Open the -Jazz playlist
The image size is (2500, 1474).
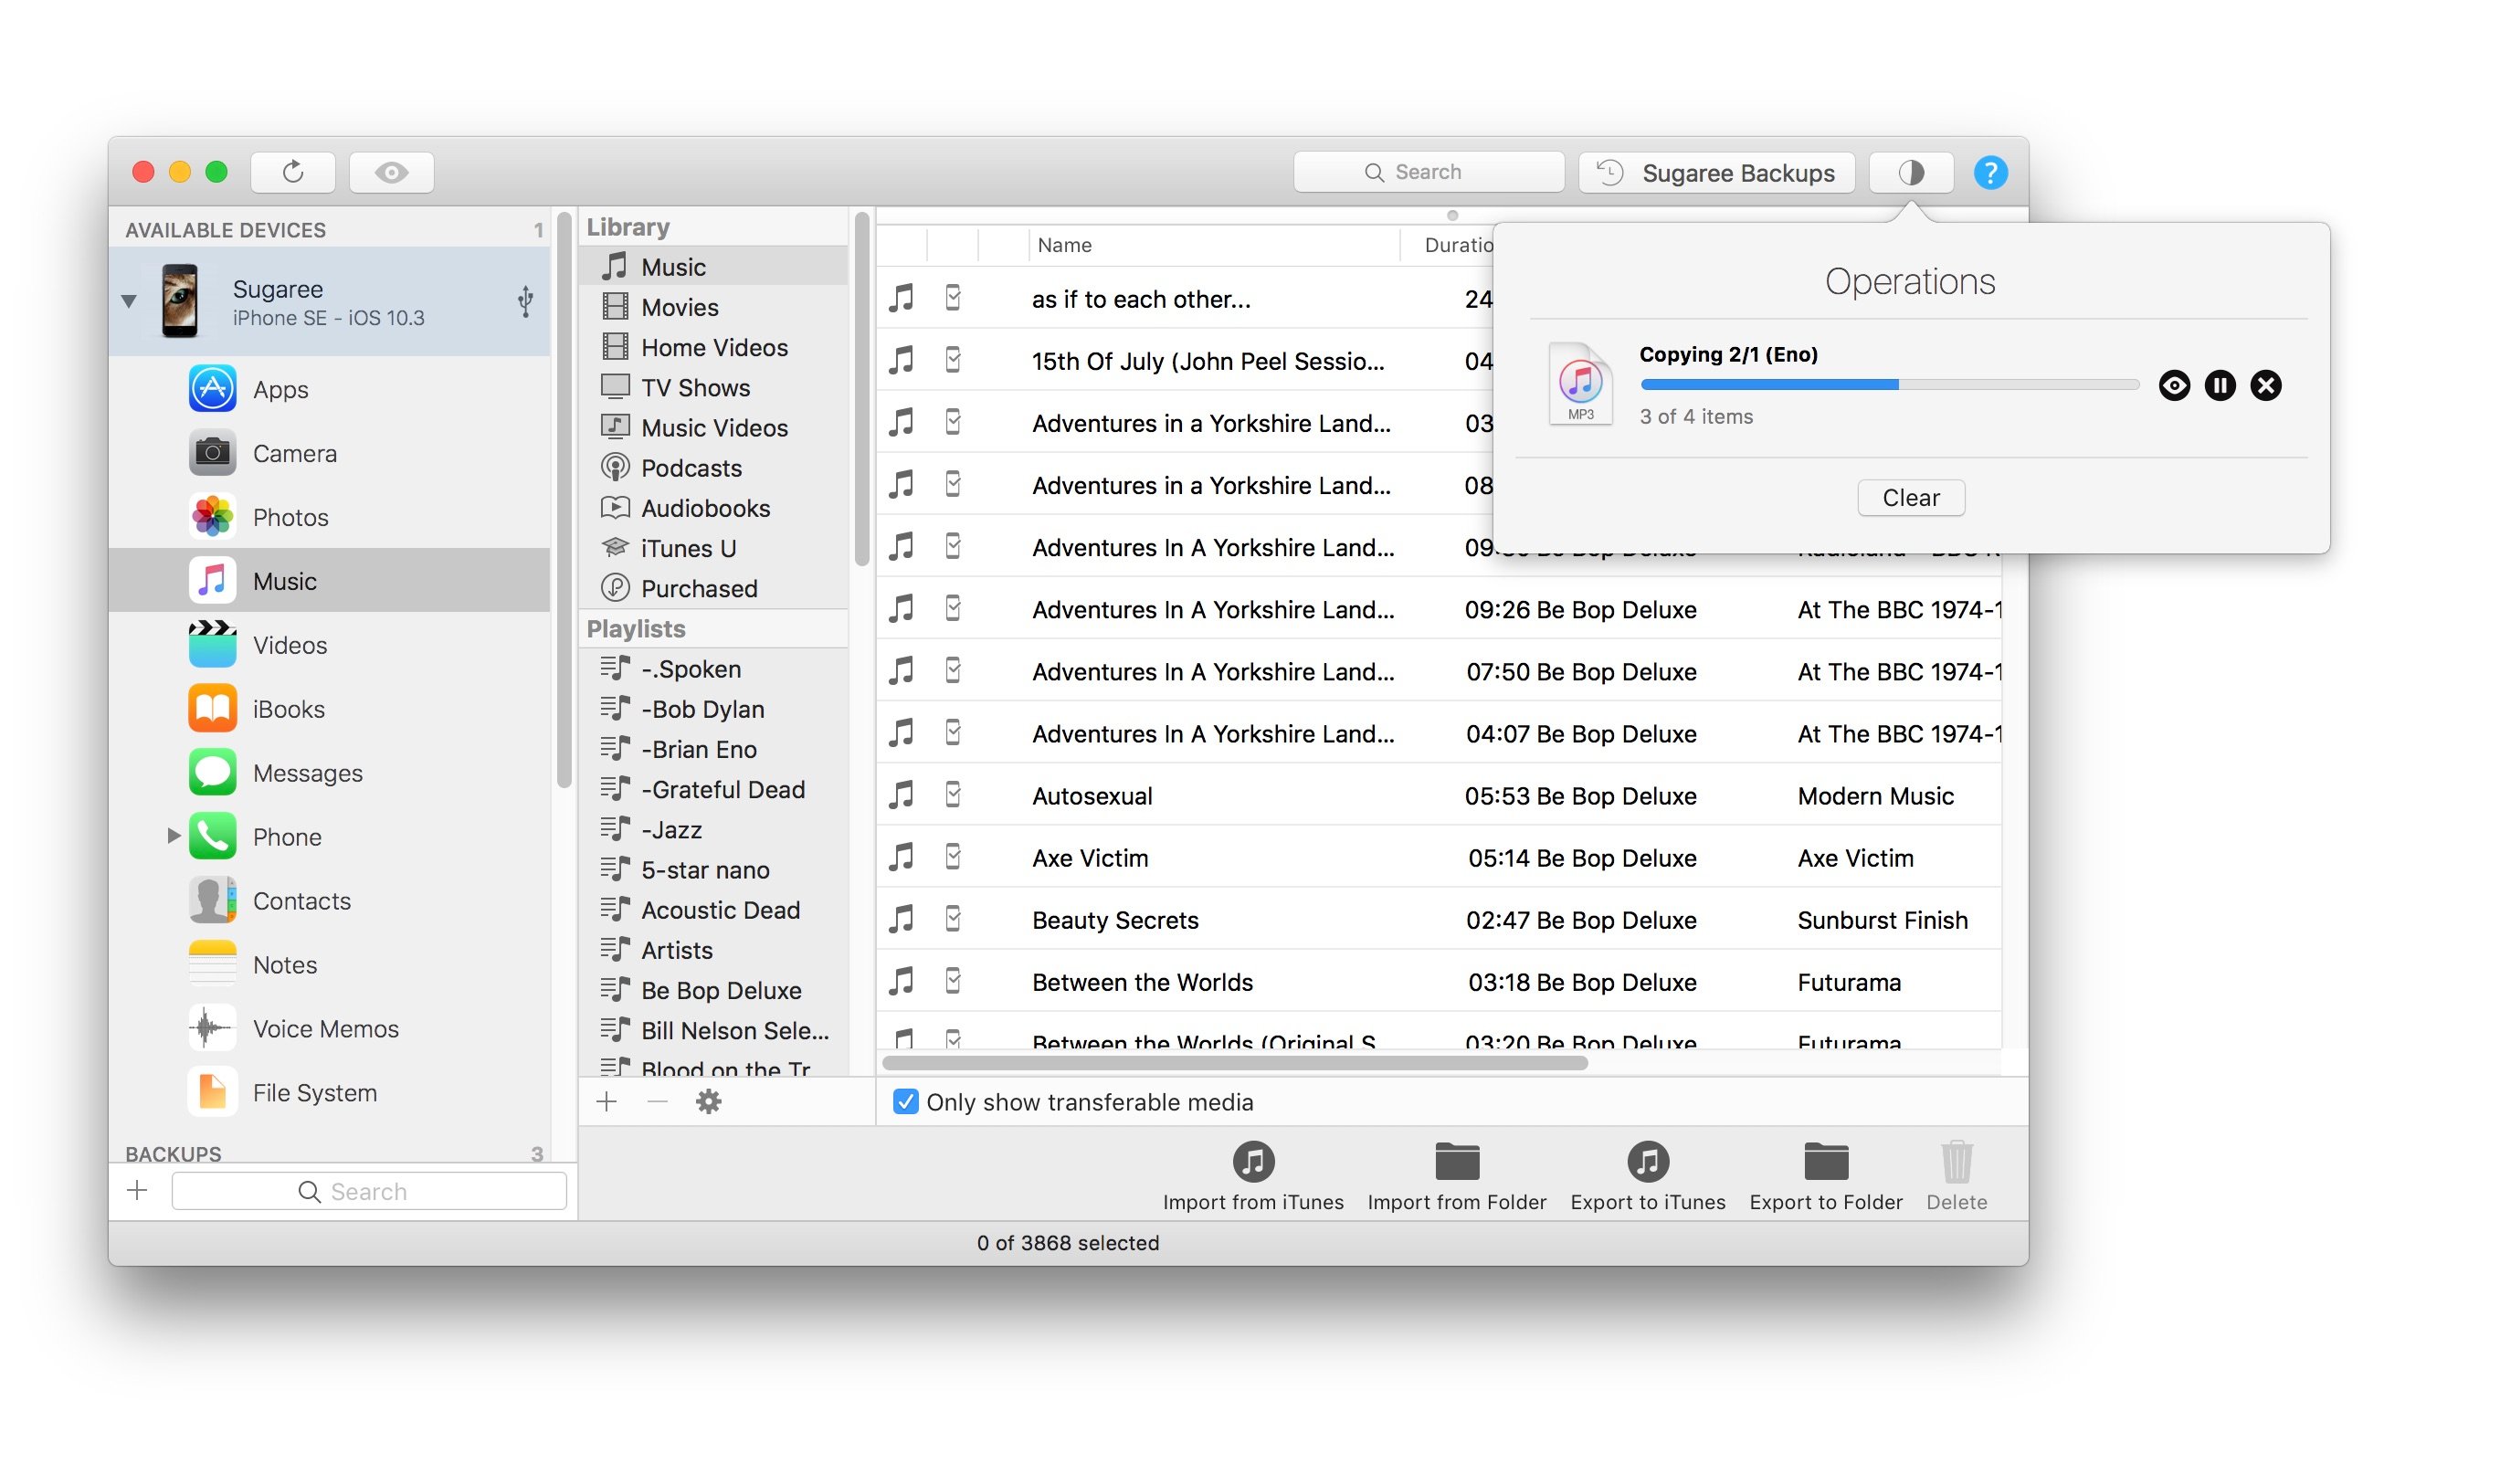click(x=713, y=829)
